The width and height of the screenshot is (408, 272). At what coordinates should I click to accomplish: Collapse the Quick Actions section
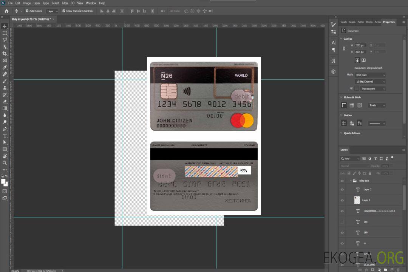(x=342, y=133)
